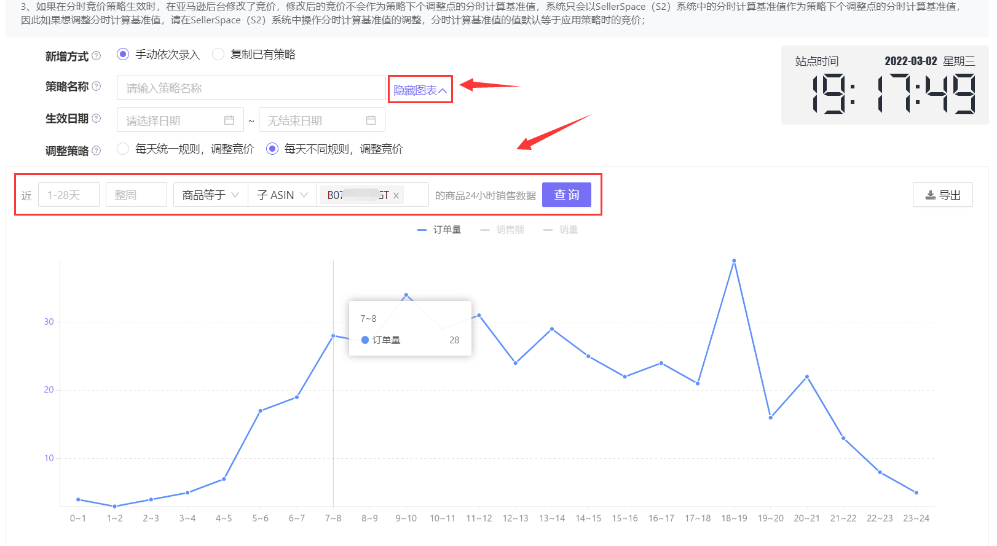Click help icon next to 生效日期
The width and height of the screenshot is (997, 546).
click(x=97, y=119)
